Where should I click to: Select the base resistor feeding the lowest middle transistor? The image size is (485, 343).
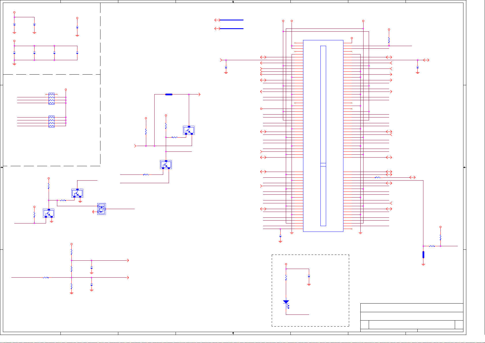146,175
